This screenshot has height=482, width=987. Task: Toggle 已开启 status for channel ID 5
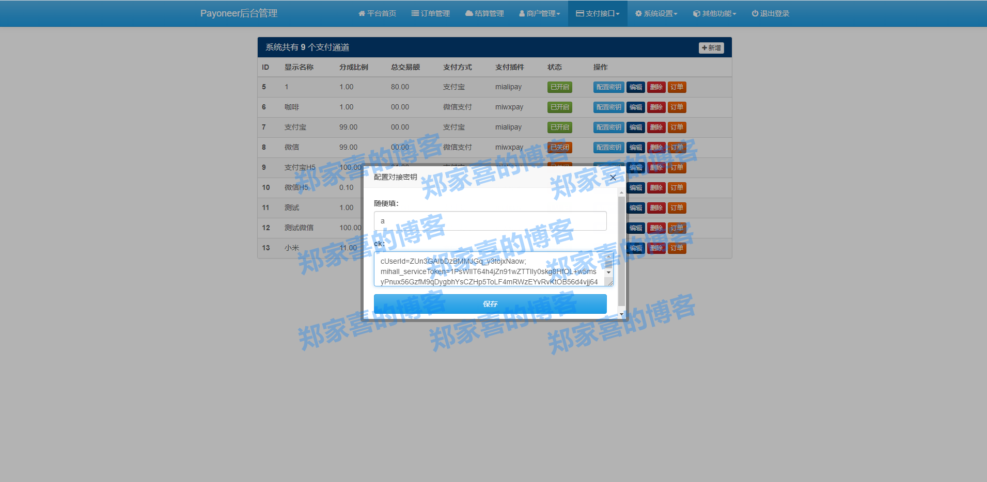point(559,87)
